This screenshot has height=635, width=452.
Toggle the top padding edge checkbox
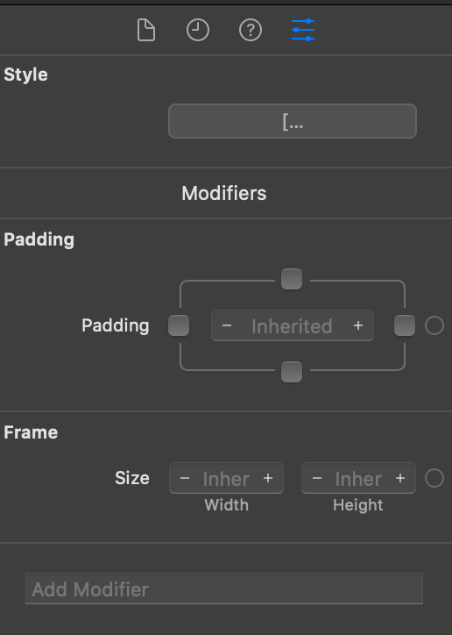point(292,279)
